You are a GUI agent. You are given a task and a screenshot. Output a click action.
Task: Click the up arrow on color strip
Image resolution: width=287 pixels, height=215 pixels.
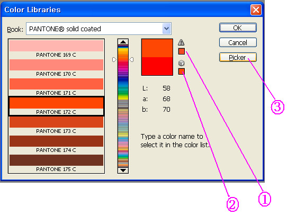click(x=123, y=42)
